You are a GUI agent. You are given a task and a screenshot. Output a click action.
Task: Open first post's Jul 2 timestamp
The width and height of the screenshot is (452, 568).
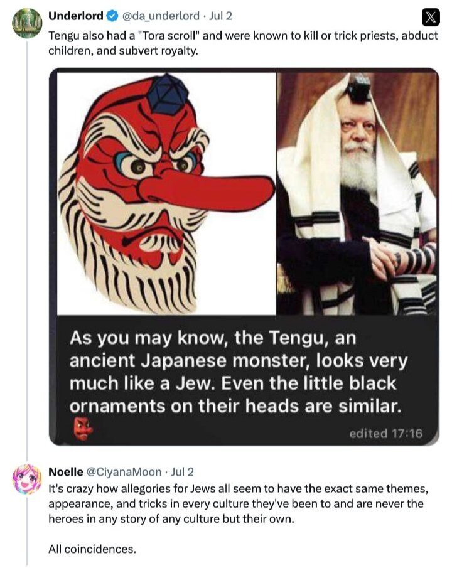(x=220, y=16)
